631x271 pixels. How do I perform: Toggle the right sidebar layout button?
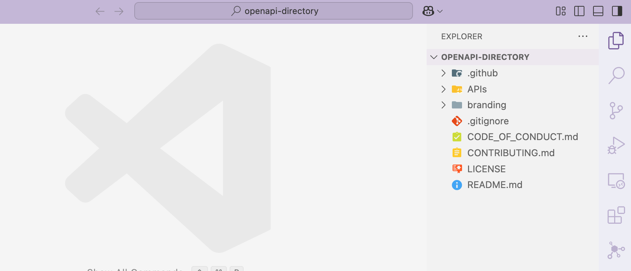[617, 11]
